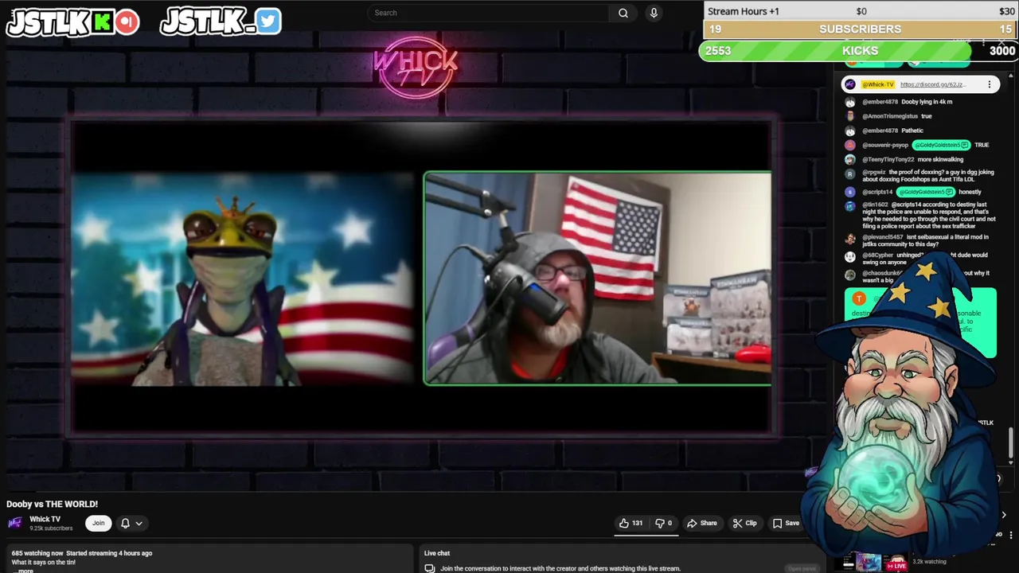1019x573 pixels.
Task: Save the video to a playlist
Action: tap(786, 523)
